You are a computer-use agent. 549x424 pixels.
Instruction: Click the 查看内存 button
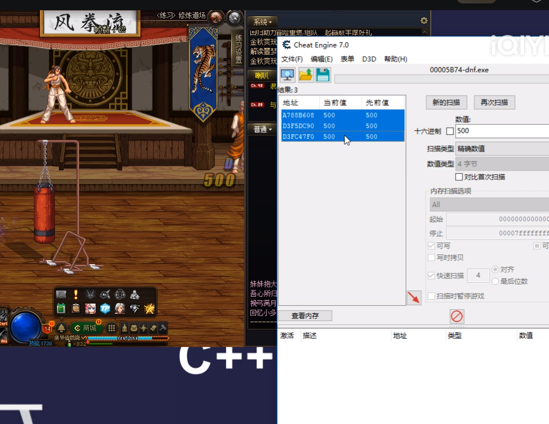click(305, 316)
